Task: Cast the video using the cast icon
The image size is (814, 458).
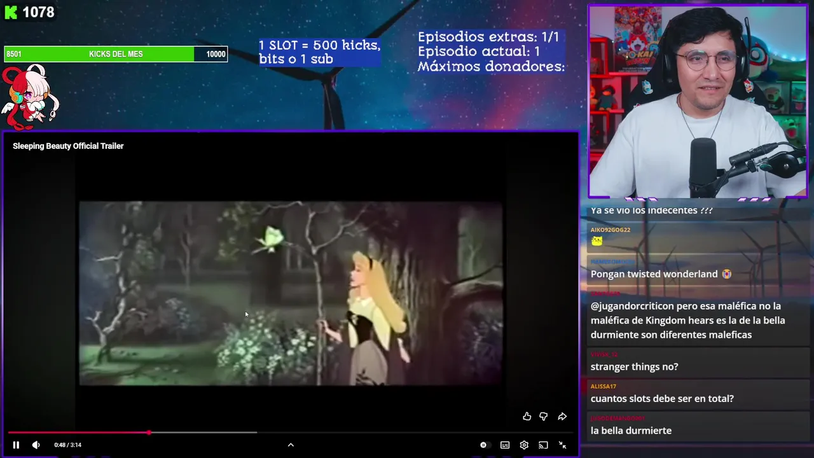Action: pyautogui.click(x=543, y=445)
